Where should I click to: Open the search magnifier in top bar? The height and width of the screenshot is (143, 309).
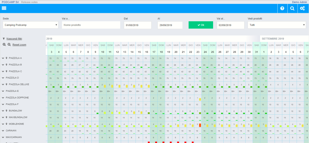tap(292, 8)
